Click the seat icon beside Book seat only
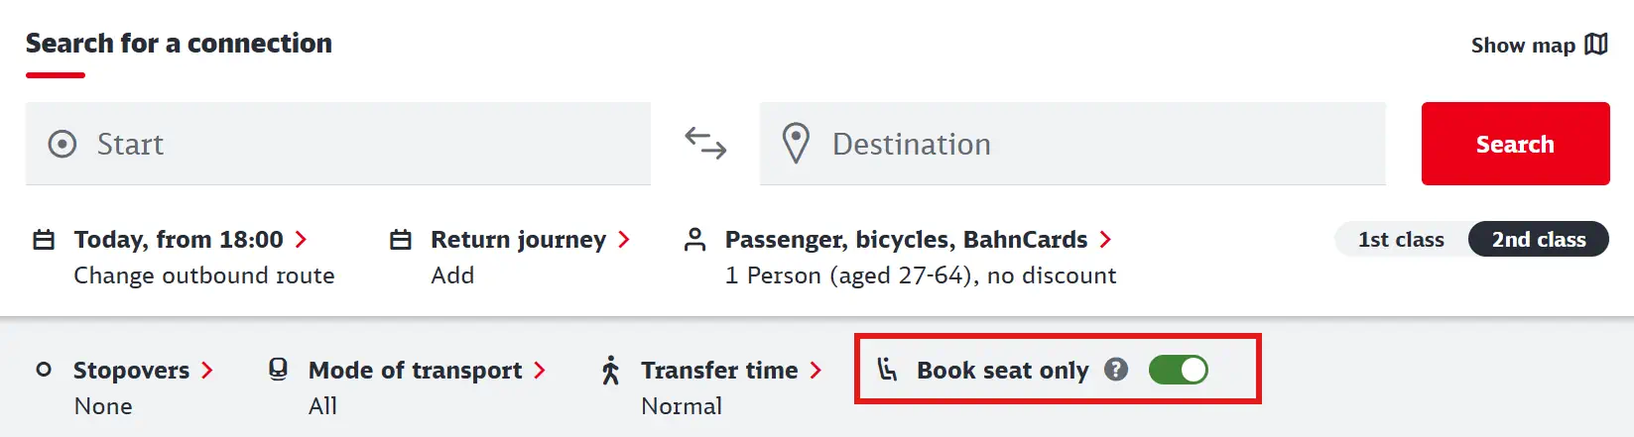This screenshot has width=1634, height=437. coord(887,370)
